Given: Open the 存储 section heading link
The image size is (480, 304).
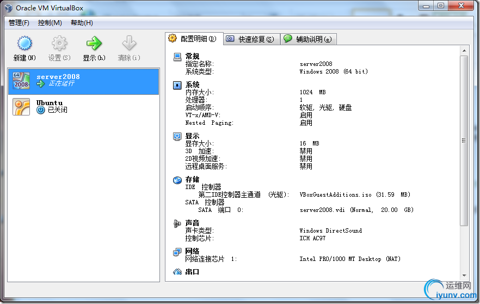Looking at the screenshot, I should coord(192,180).
